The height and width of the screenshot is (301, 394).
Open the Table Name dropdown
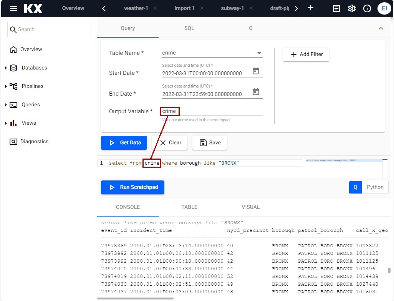(212, 53)
